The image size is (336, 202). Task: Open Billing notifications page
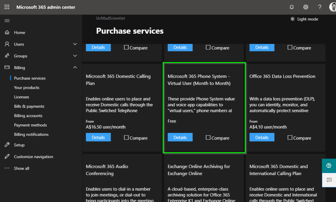click(31, 135)
